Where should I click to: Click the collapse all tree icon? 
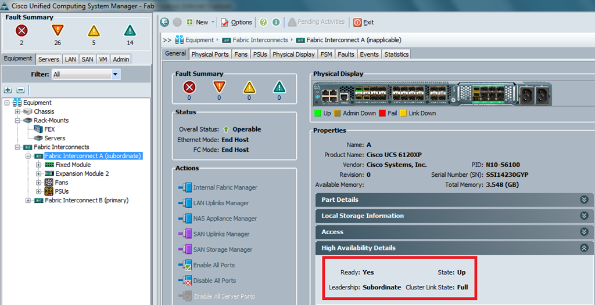pos(20,90)
